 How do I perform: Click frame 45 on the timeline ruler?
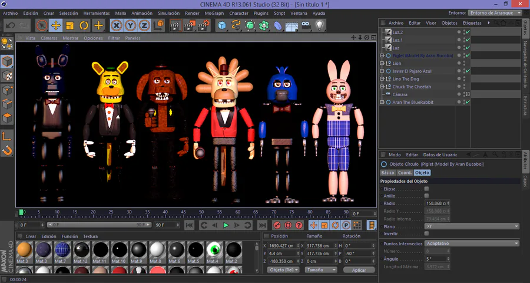183,213
